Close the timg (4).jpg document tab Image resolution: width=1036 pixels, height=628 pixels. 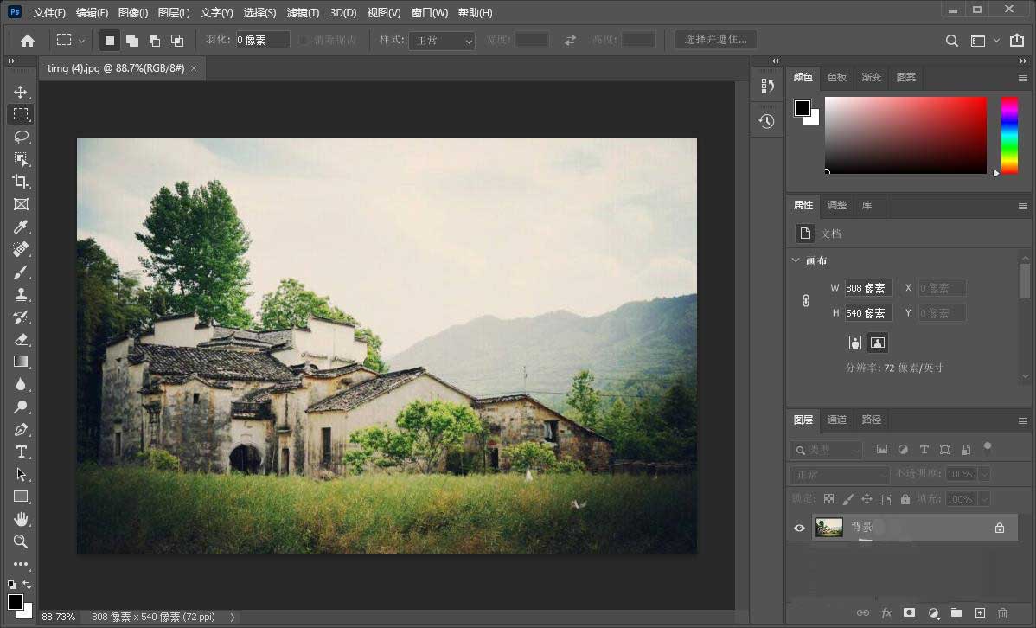(194, 68)
